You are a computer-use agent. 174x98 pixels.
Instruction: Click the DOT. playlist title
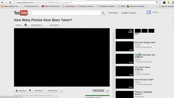click(x=137, y=34)
